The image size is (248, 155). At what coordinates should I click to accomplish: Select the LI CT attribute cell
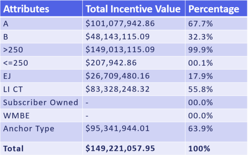point(41,89)
